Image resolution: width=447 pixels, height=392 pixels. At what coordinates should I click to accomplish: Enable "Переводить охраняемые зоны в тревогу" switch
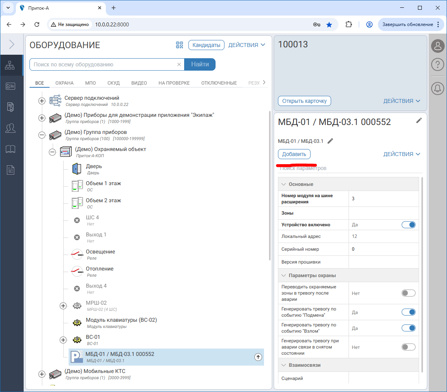pos(408,293)
